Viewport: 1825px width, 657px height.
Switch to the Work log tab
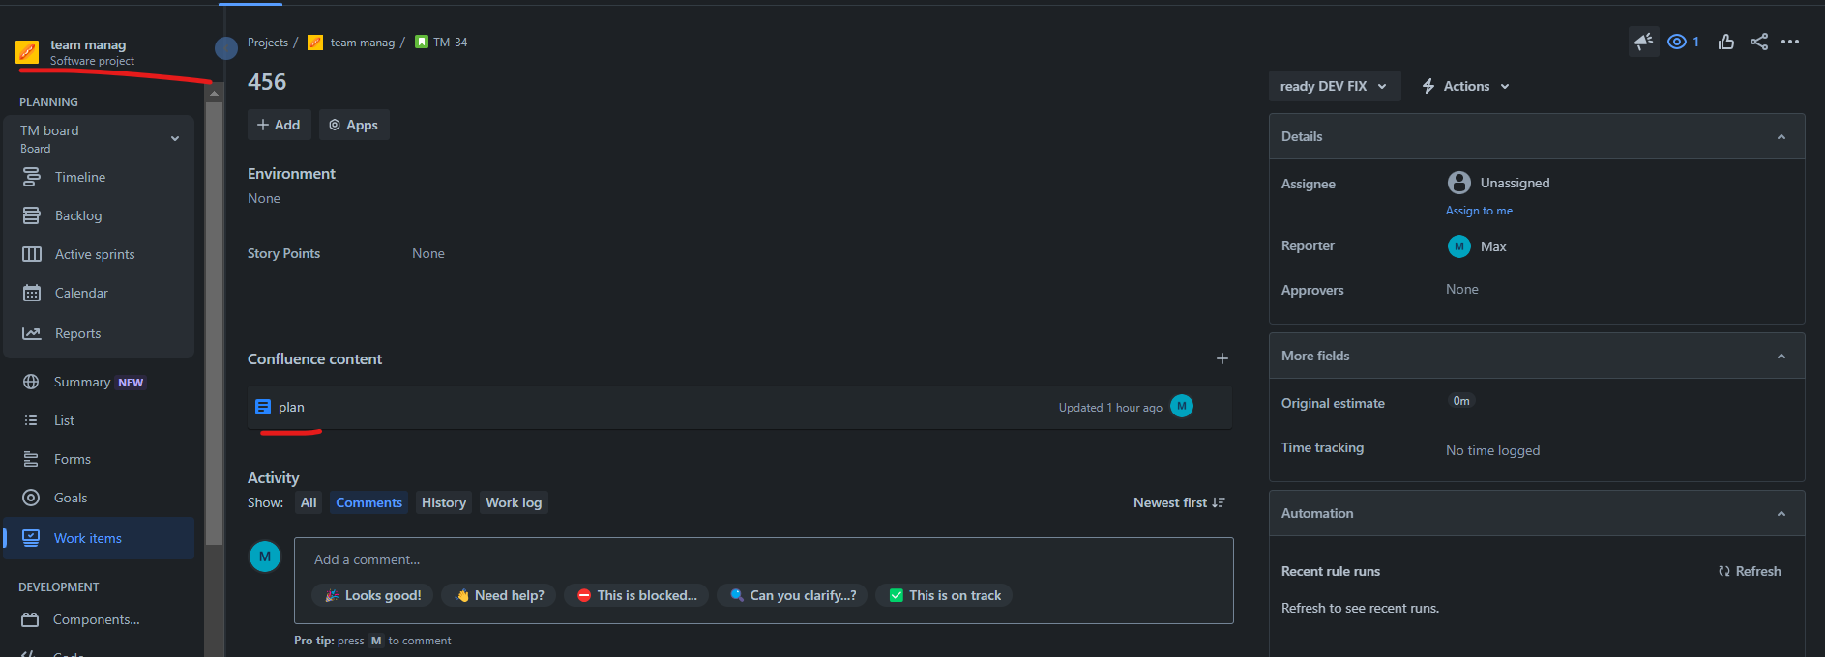tap(514, 502)
